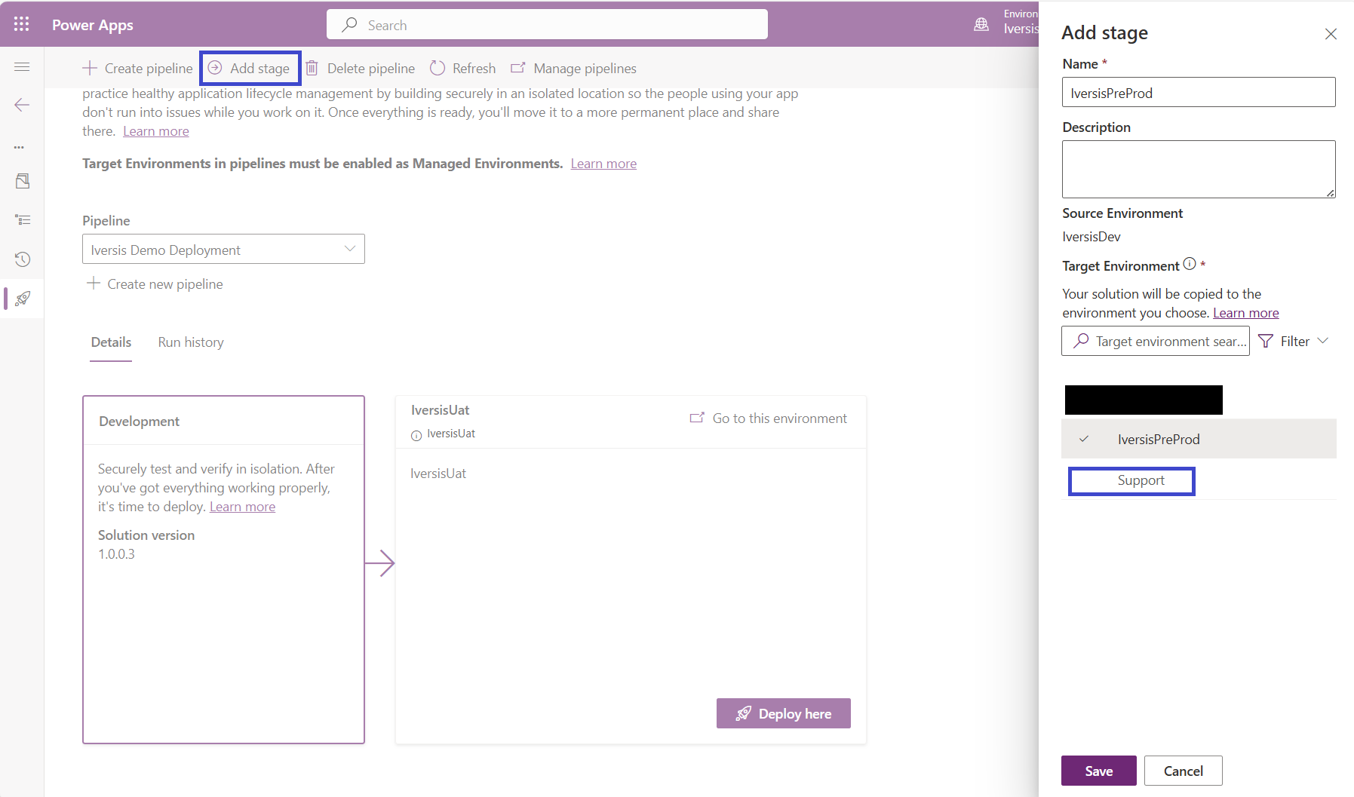Open the Objects icon in left sidebar
The height and width of the screenshot is (797, 1354).
(23, 181)
